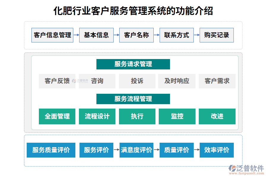The width and height of the screenshot is (267, 178).
Task: Select the 流程设计 button
Action: pos(97,116)
